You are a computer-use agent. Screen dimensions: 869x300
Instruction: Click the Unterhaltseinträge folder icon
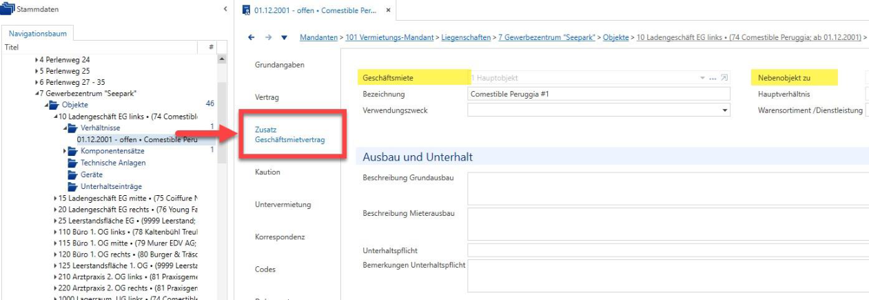[x=73, y=186]
